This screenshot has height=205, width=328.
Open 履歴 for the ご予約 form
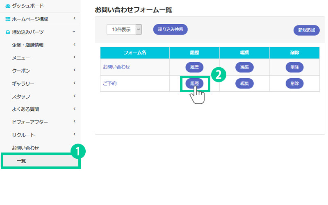point(194,83)
